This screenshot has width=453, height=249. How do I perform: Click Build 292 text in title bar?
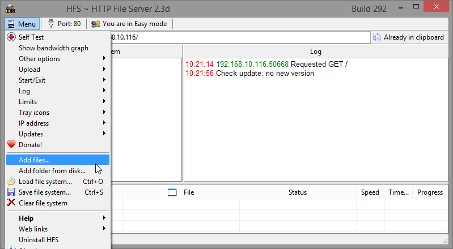pyautogui.click(x=369, y=9)
